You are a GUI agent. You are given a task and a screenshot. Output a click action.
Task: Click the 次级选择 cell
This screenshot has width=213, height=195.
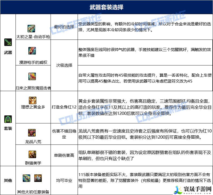64,65
